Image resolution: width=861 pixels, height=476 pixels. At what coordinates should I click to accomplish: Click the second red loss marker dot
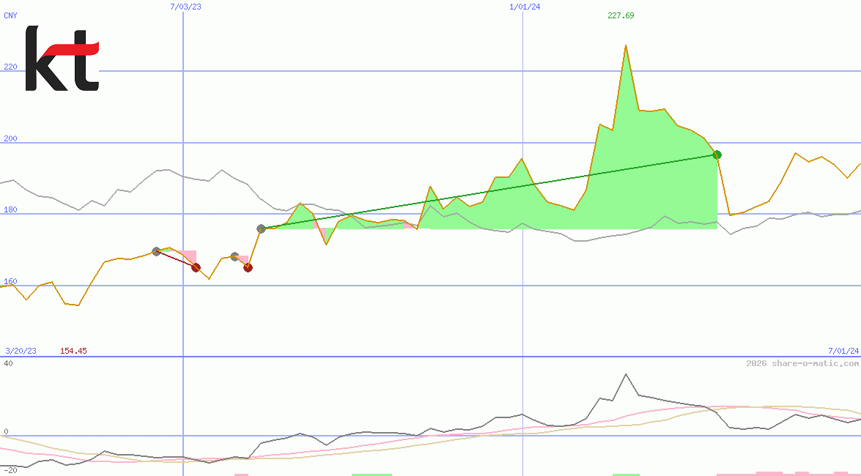coord(248,267)
